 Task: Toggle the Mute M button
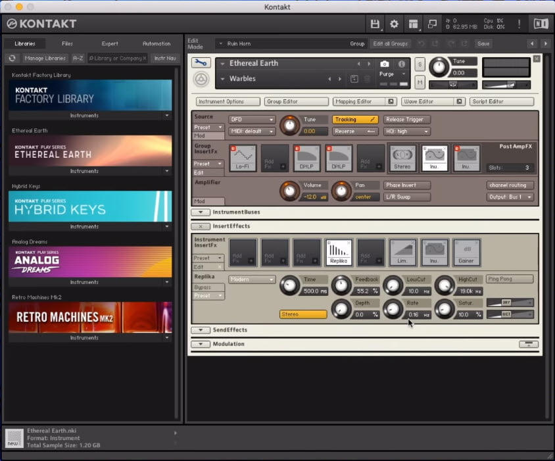420,82
